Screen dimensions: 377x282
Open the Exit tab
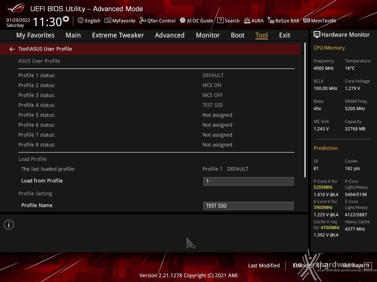(x=285, y=35)
